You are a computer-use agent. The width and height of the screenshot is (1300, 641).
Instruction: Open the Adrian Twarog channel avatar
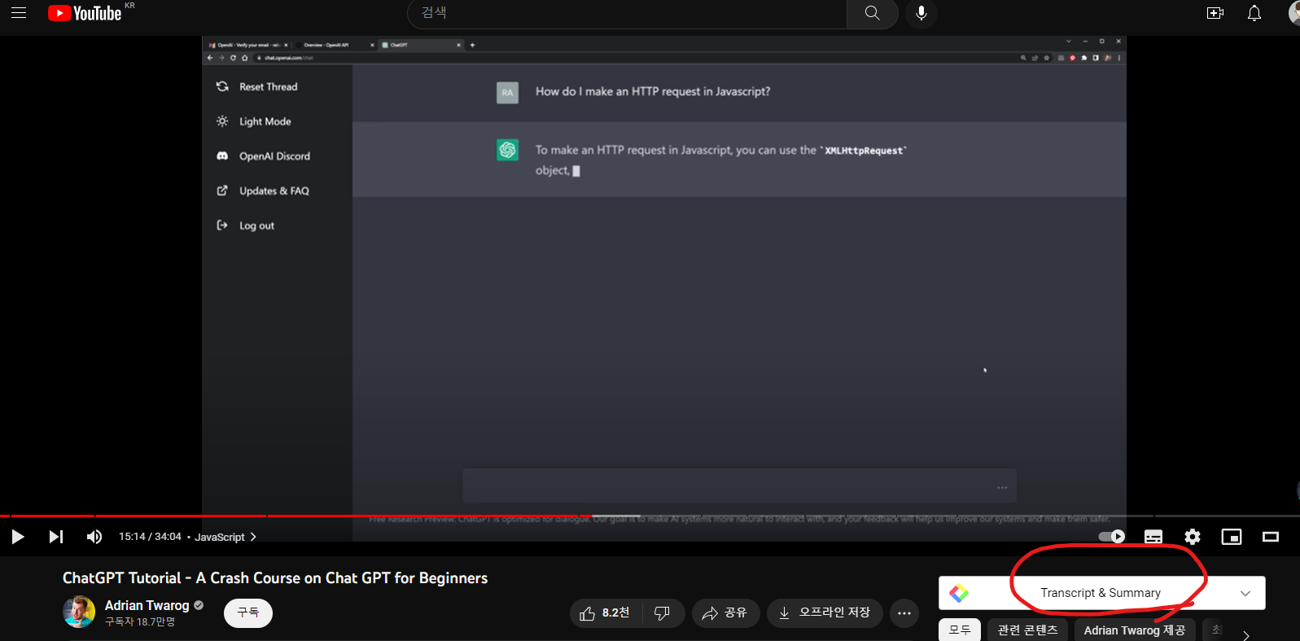pos(79,612)
